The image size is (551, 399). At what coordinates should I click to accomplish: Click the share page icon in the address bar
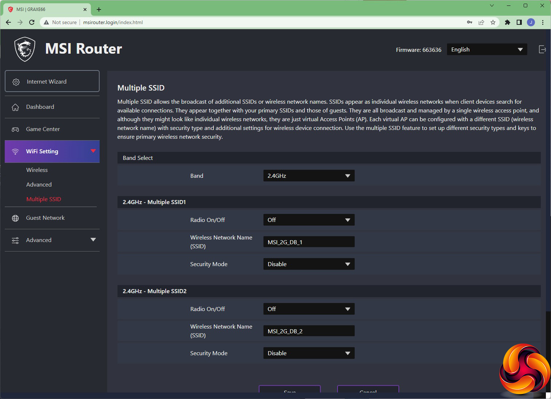click(481, 22)
